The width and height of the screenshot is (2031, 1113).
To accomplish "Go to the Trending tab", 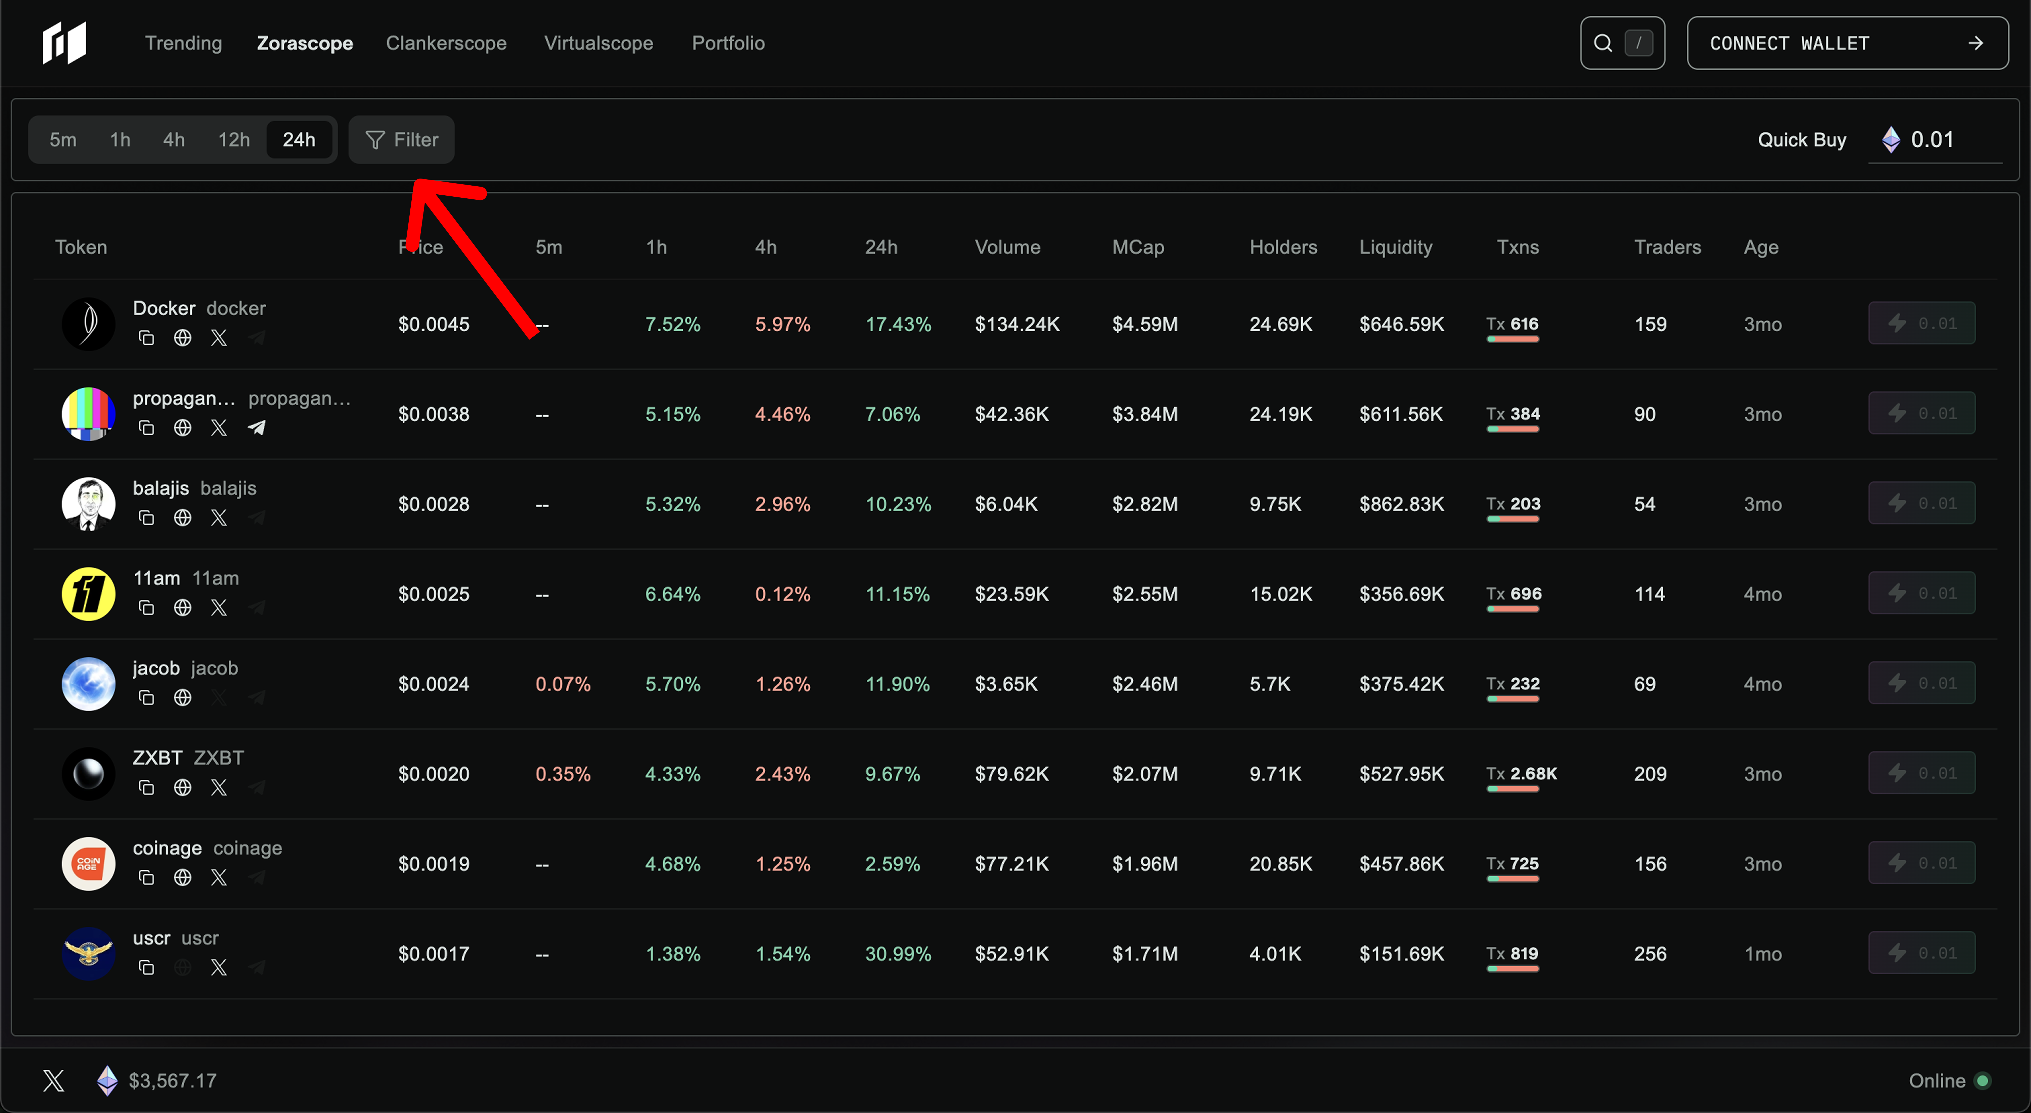I will 183,43.
